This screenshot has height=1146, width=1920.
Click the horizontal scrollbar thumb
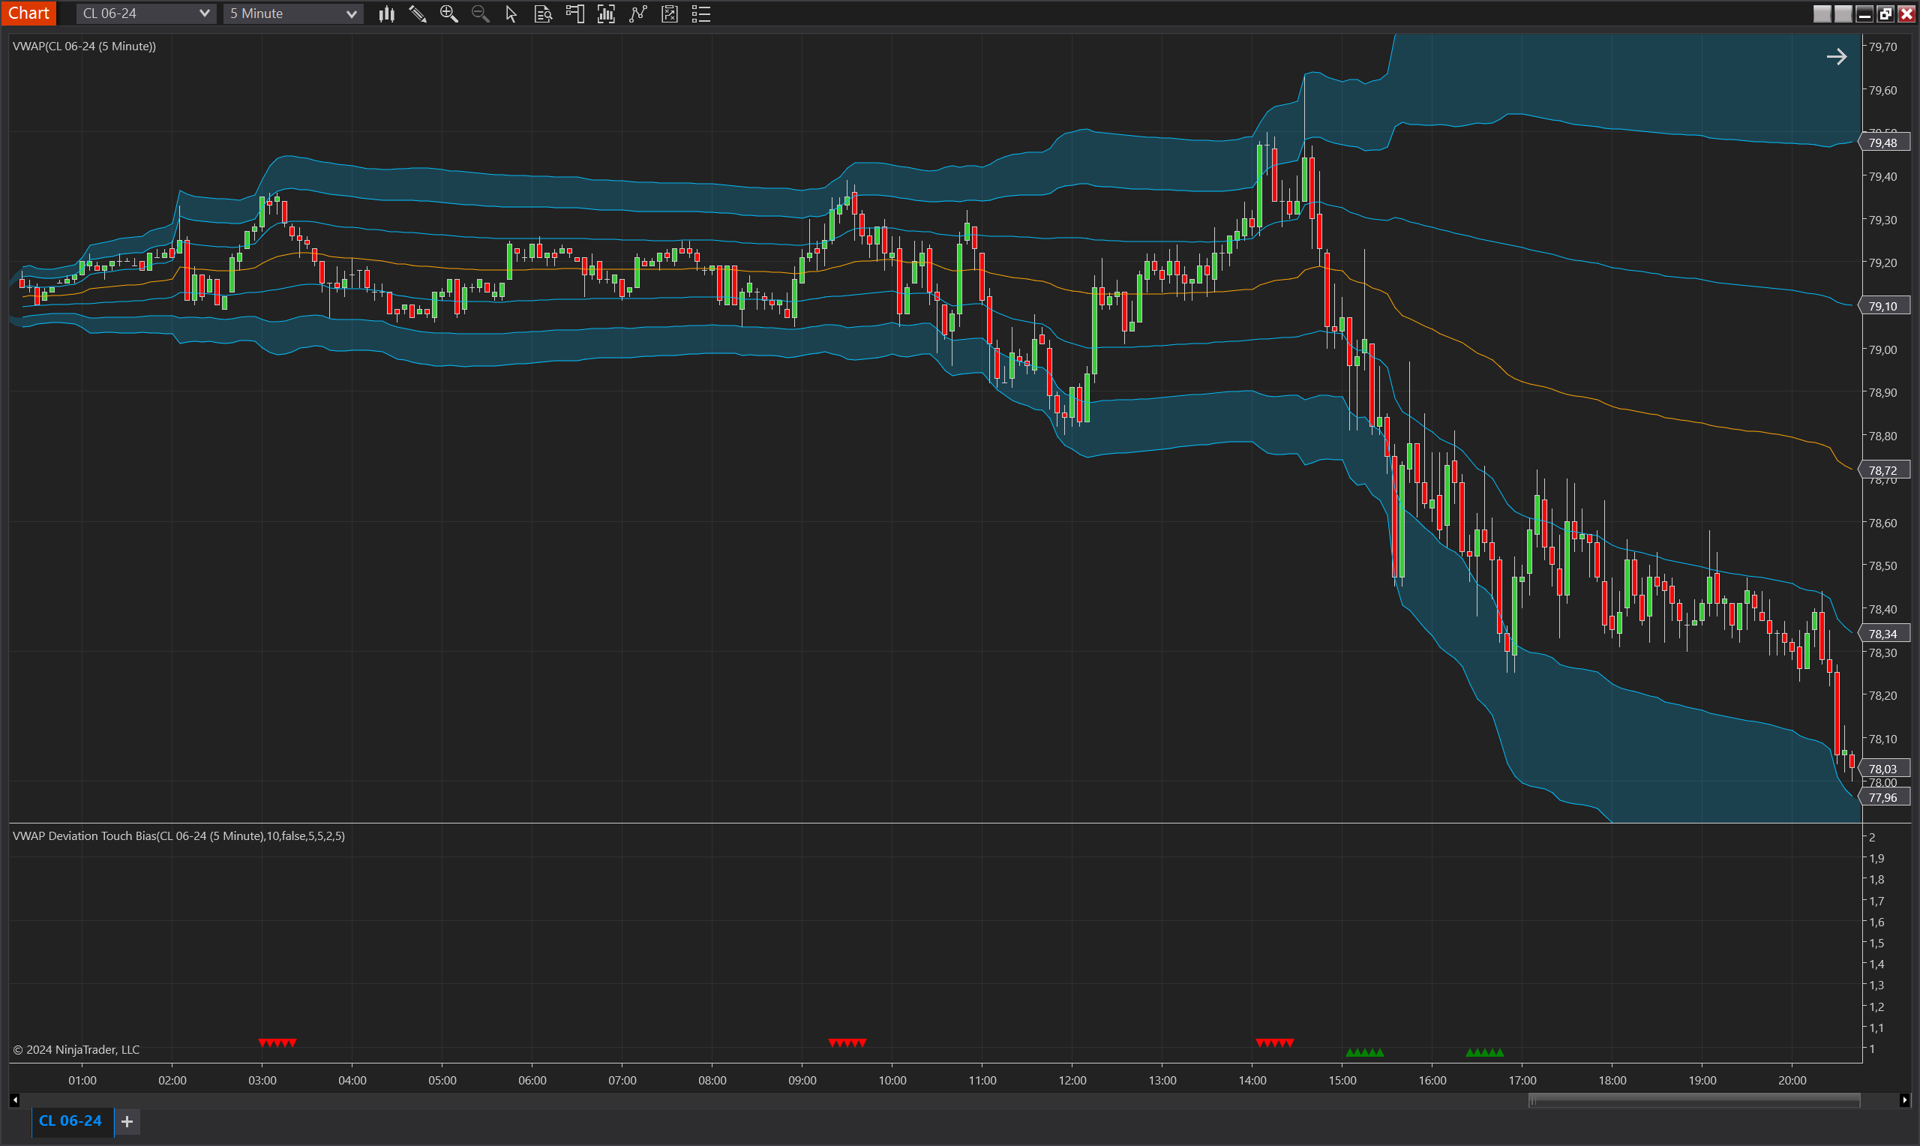point(1693,1099)
